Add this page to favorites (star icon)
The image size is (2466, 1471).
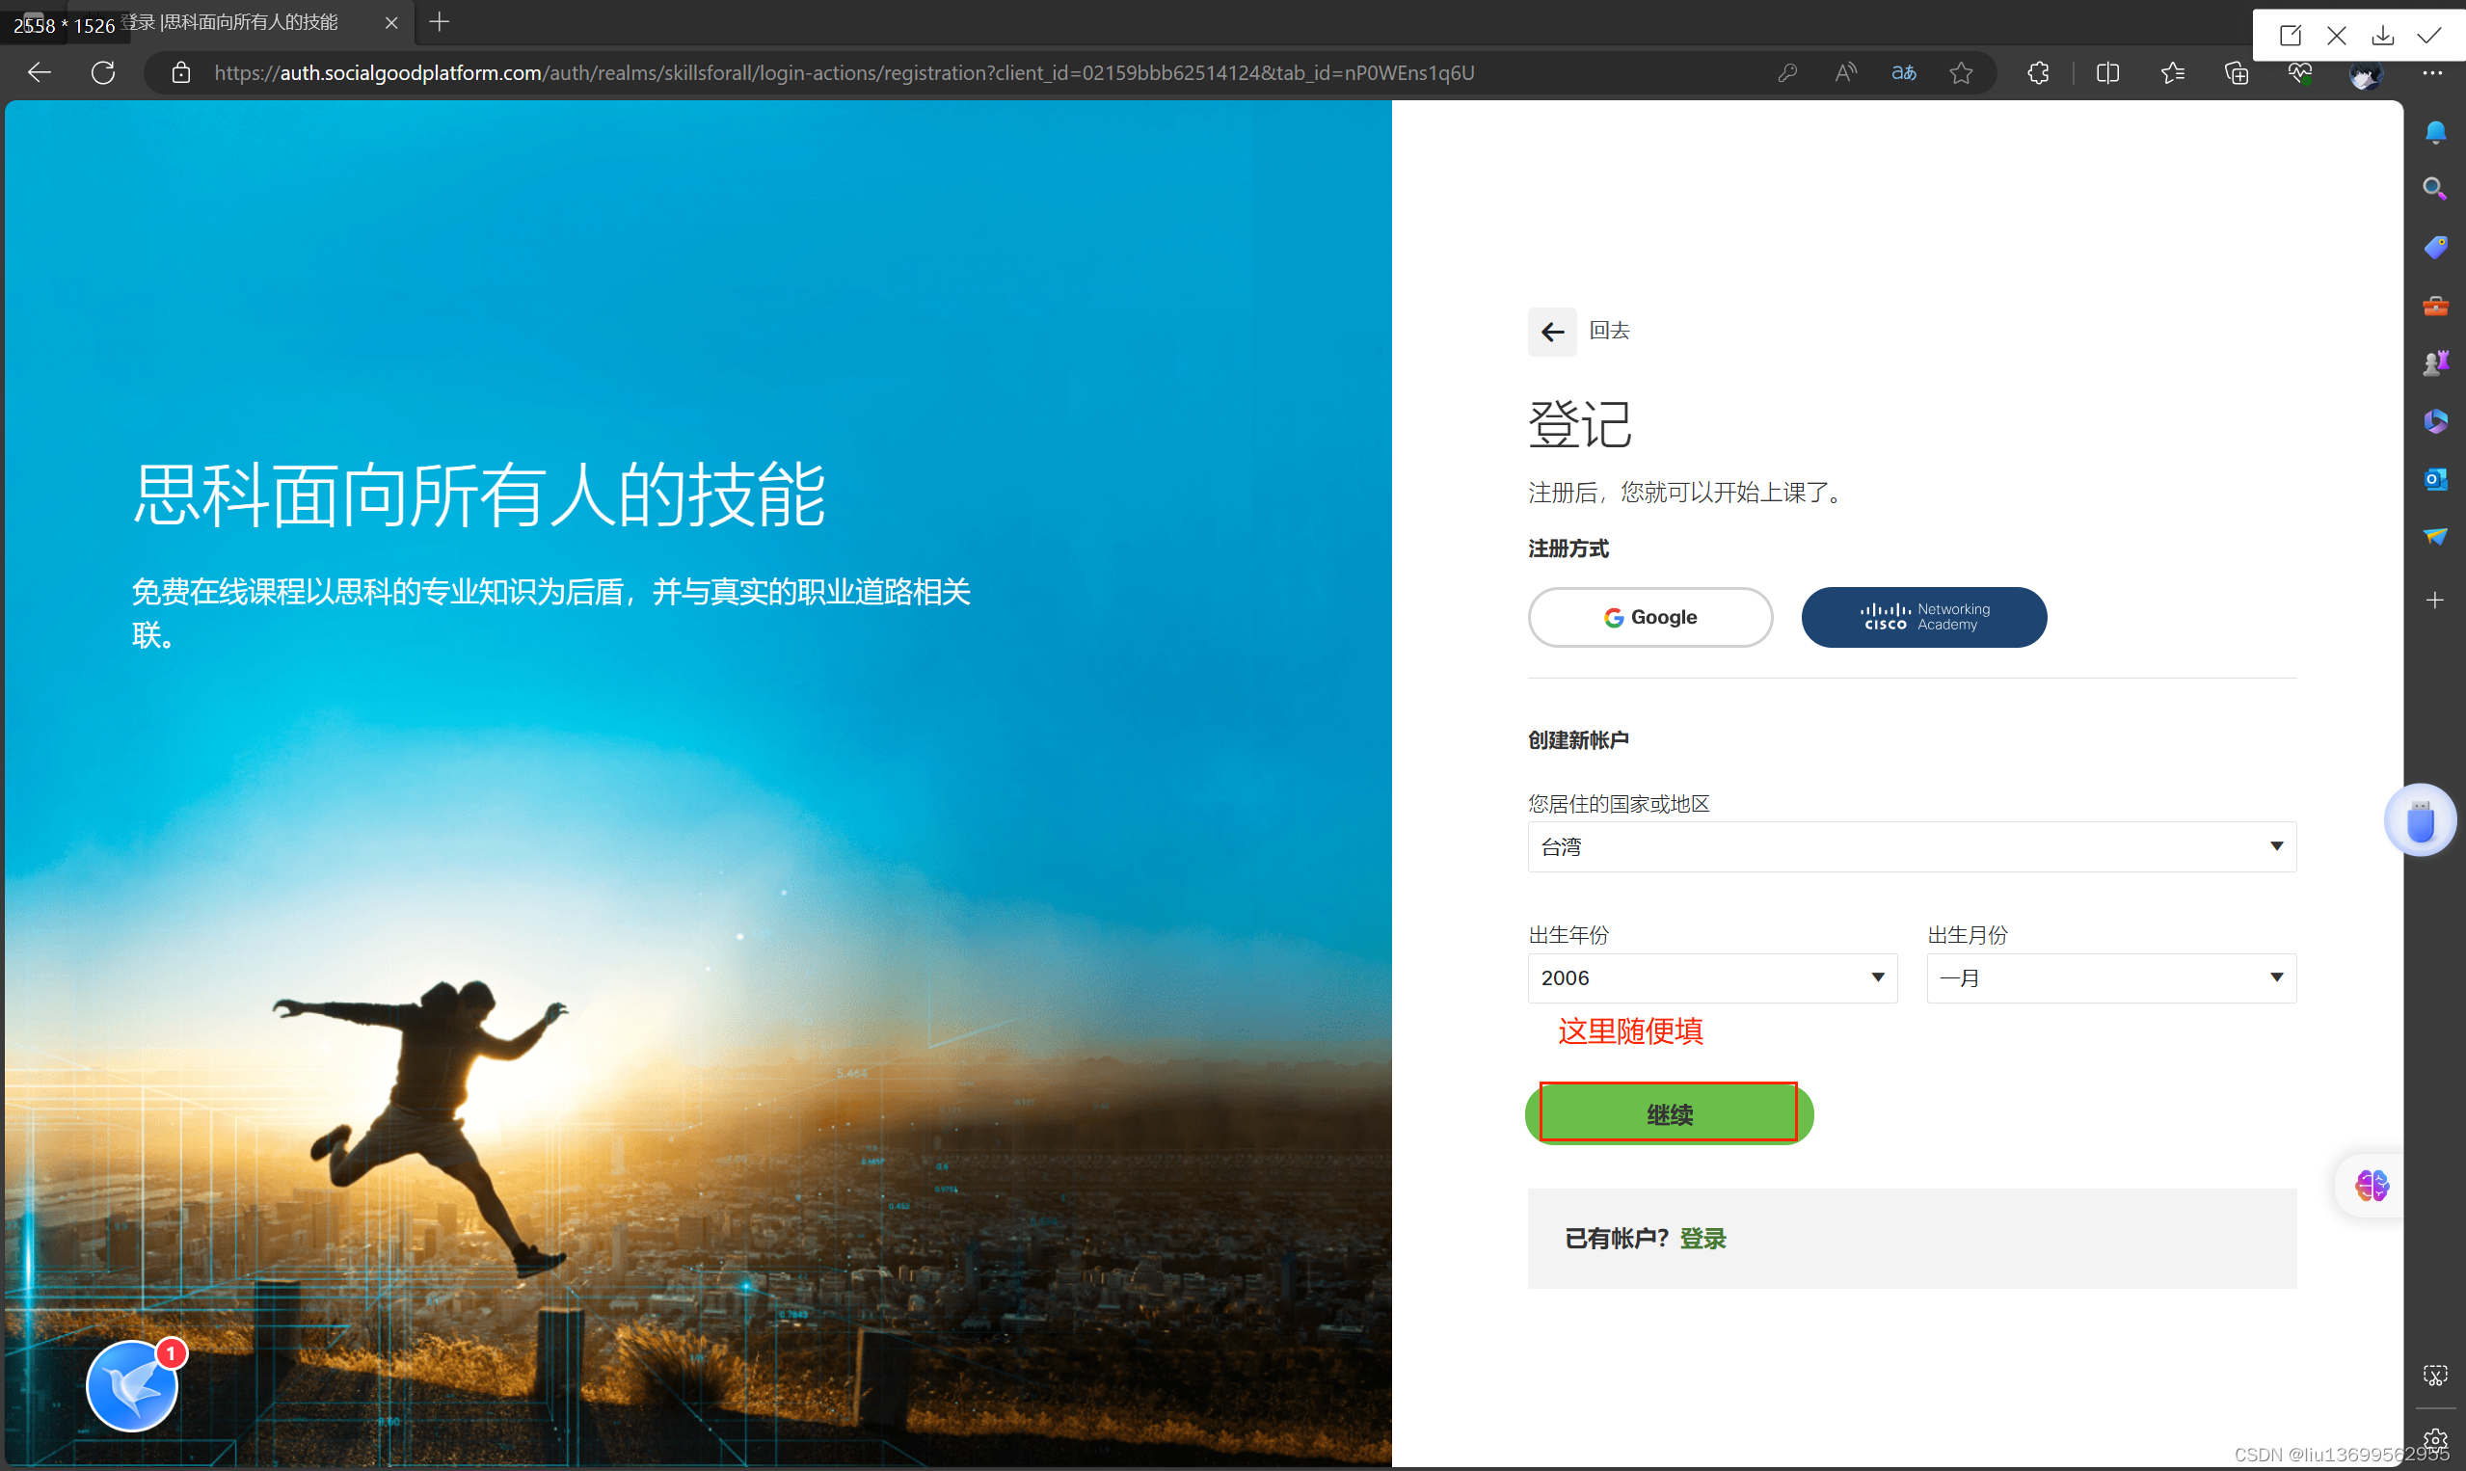coord(1961,72)
